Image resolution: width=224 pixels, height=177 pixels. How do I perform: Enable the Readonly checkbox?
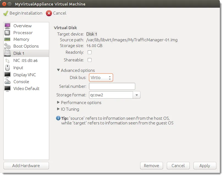[90, 52]
